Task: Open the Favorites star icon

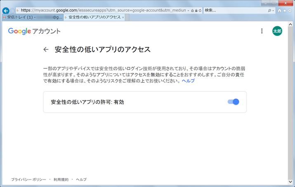Action: [285, 11]
